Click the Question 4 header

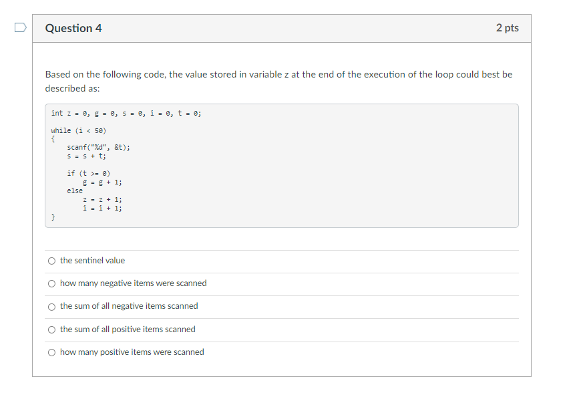pyautogui.click(x=73, y=28)
